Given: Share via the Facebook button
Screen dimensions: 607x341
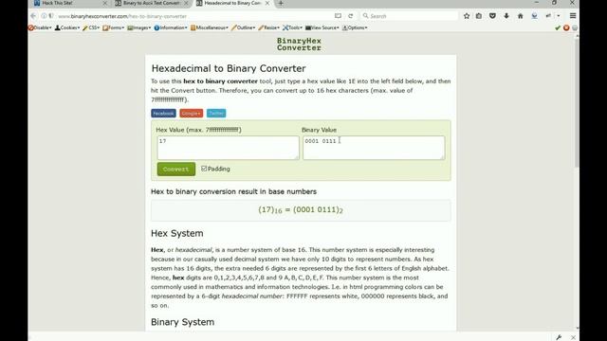Looking at the screenshot, I should tap(163, 114).
